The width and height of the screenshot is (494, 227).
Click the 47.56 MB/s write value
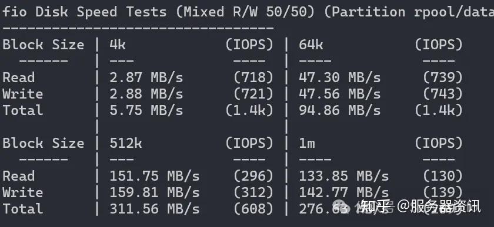[340, 94]
